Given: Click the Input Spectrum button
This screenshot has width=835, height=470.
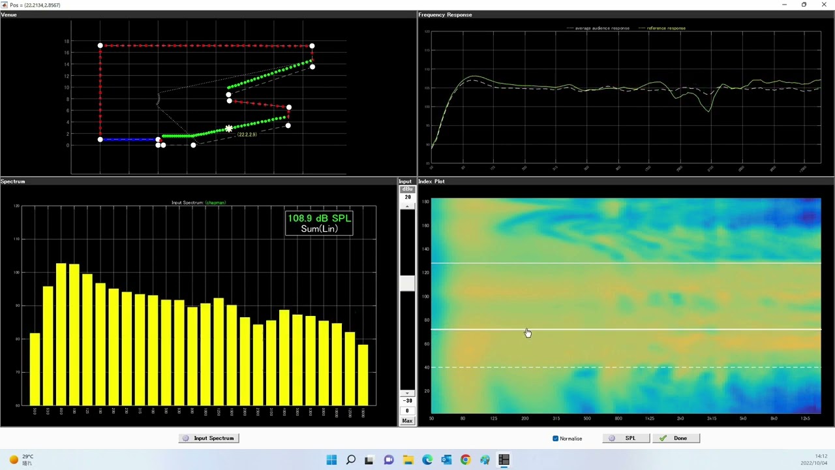Looking at the screenshot, I should point(209,438).
